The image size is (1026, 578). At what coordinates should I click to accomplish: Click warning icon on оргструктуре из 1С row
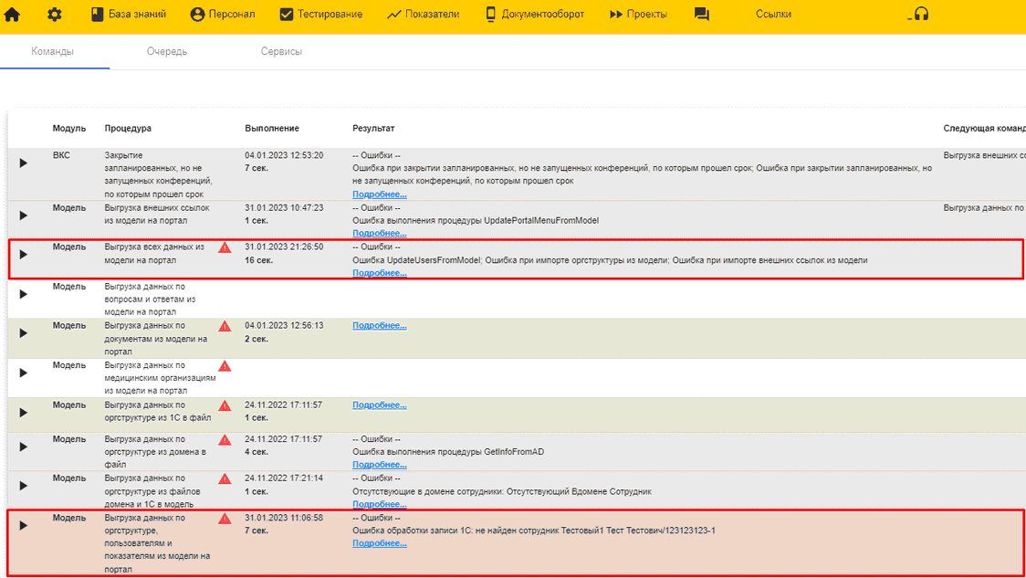click(225, 405)
